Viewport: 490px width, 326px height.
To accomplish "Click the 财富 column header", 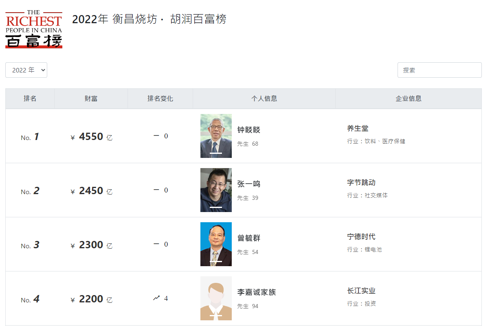I will (x=91, y=98).
